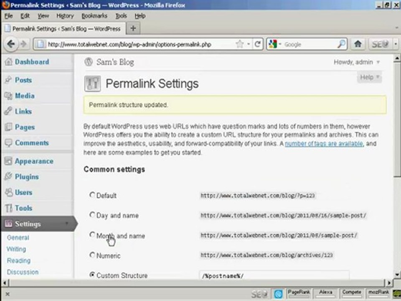Image resolution: width=401 pixels, height=301 pixels.
Task: Open General settings submenu link
Action: [x=18, y=237]
